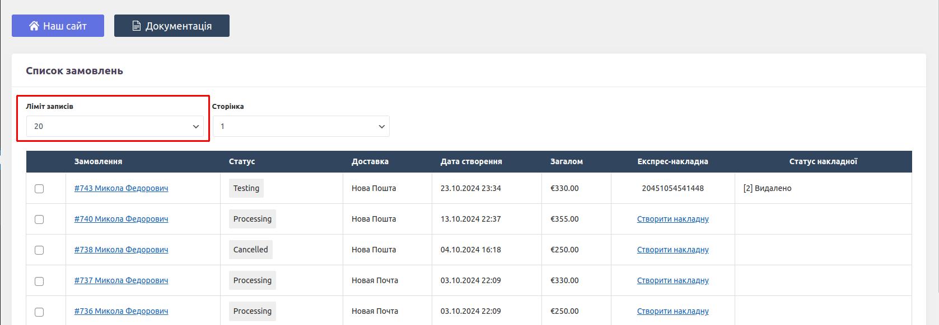This screenshot has height=325, width=939.
Task: Open the Документація button
Action: point(172,26)
